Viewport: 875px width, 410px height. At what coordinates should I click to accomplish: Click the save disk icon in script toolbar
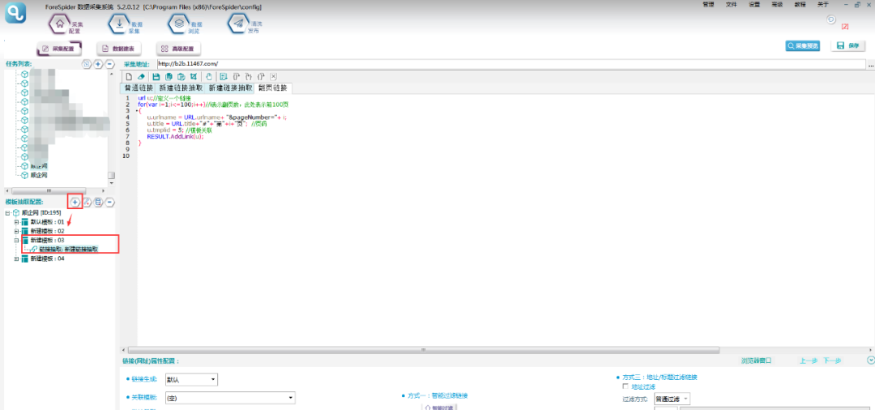tap(156, 76)
